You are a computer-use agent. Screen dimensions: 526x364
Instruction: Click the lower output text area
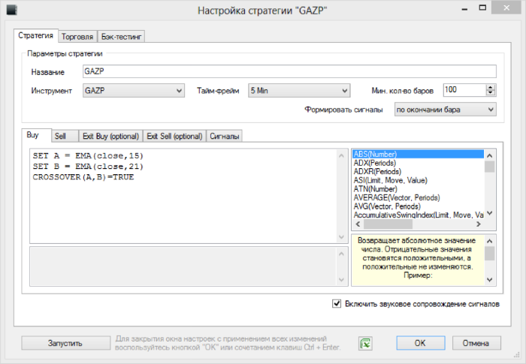tap(183, 266)
